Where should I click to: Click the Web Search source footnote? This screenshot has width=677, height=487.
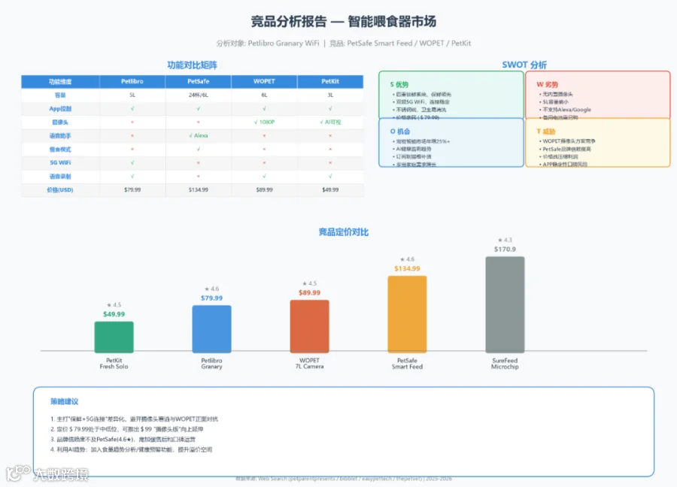pyautogui.click(x=344, y=479)
